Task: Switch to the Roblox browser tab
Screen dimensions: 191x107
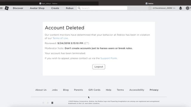Action: tap(150, 4)
